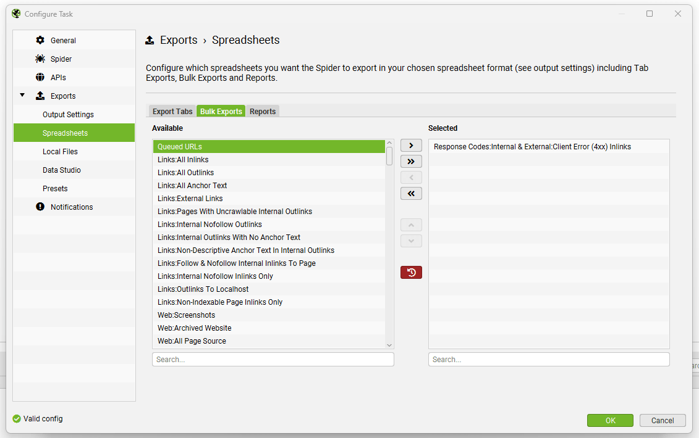Move selected export up in order

click(411, 225)
